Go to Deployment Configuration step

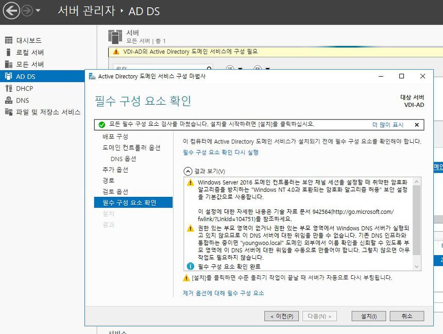tap(115, 137)
